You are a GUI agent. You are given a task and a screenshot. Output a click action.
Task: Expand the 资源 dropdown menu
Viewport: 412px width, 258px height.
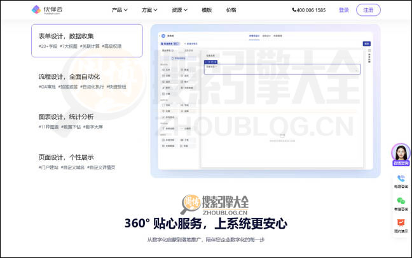click(x=179, y=10)
